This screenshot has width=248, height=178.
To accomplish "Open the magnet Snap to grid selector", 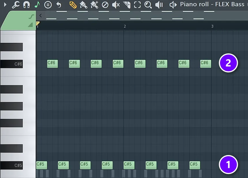I will [27, 5].
